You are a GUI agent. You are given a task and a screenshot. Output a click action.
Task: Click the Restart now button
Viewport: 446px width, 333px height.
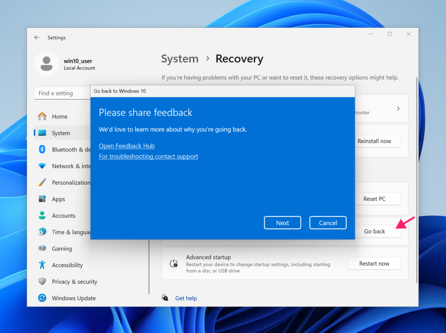pyautogui.click(x=374, y=264)
